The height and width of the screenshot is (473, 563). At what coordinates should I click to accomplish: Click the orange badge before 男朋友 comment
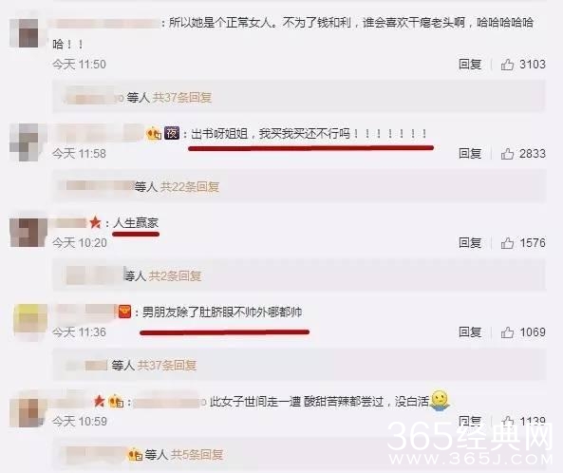[x=124, y=312]
